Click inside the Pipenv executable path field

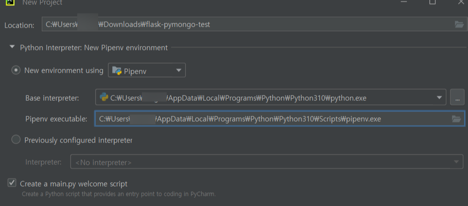279,118
